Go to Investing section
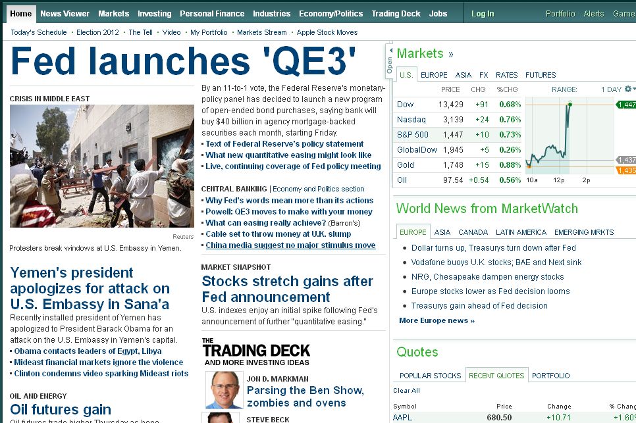The height and width of the screenshot is (423, 636). [155, 13]
